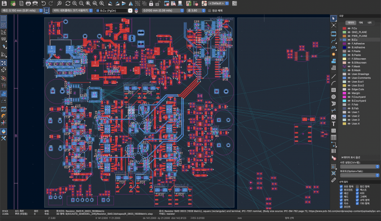Expand 레이어 표시 옵션 section
The width and height of the screenshot is (381, 221).
(x=351, y=157)
